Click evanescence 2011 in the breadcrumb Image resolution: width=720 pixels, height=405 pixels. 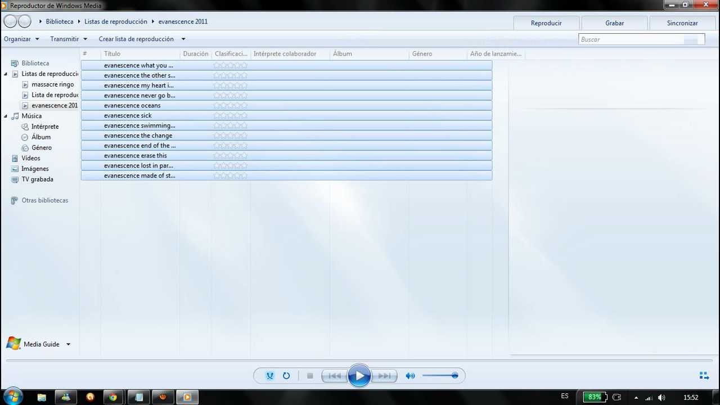(x=183, y=21)
